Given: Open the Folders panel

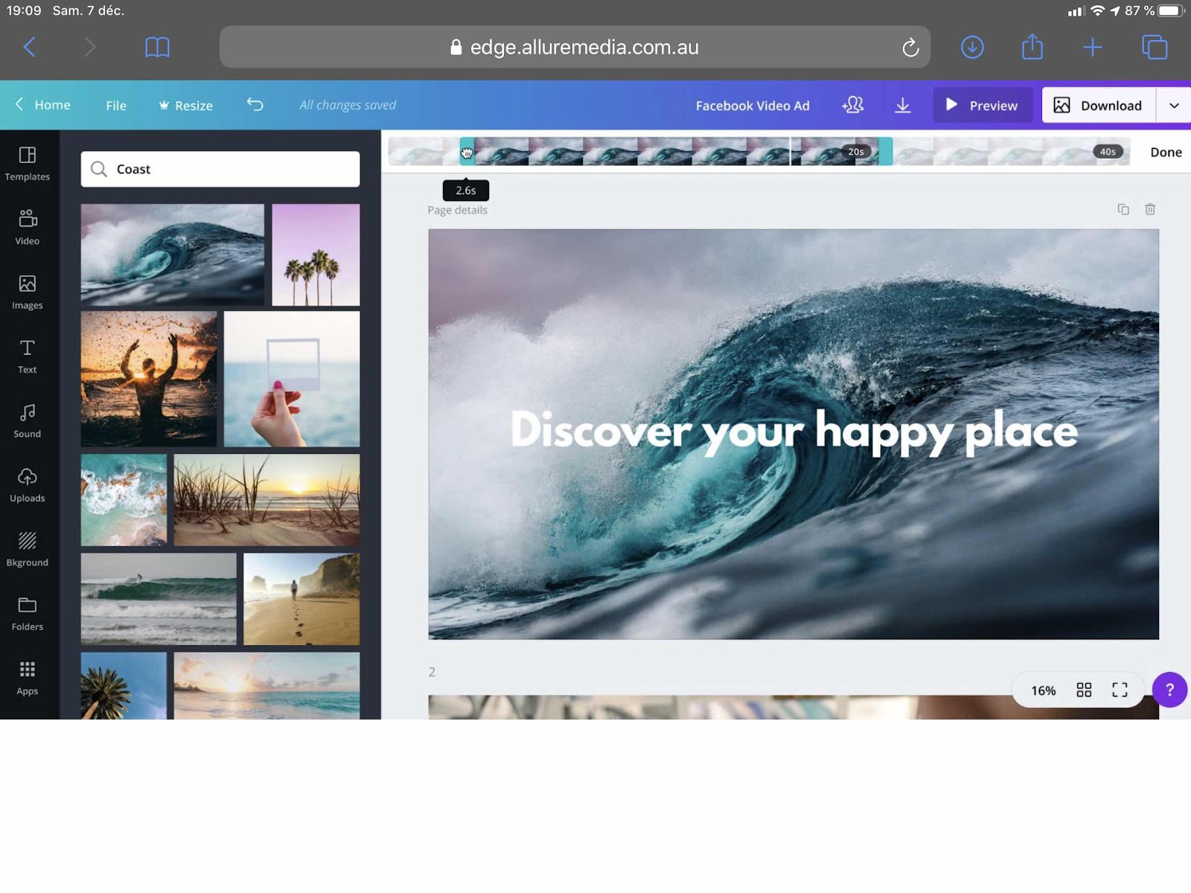Looking at the screenshot, I should [28, 613].
